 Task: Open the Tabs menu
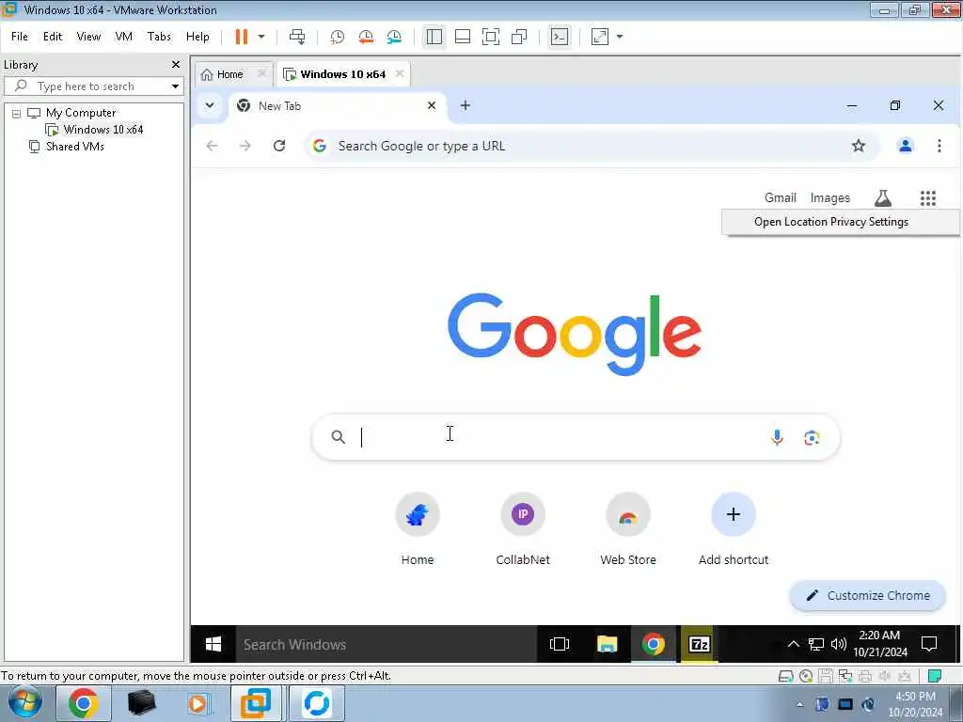[x=159, y=37]
